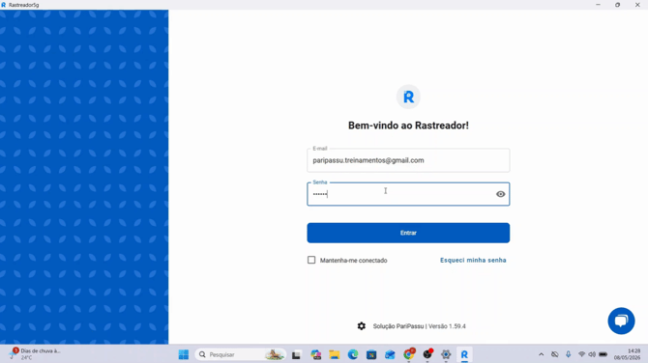The height and width of the screenshot is (363, 648).
Task: Restore down the Rastreador5g window
Action: point(617,5)
